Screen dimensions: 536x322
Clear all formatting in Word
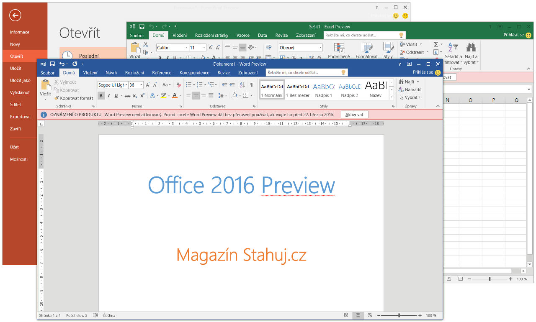(x=178, y=85)
